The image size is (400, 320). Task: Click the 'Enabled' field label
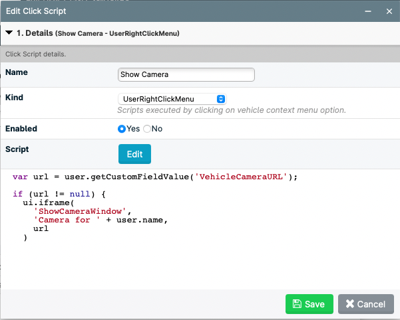(x=21, y=128)
